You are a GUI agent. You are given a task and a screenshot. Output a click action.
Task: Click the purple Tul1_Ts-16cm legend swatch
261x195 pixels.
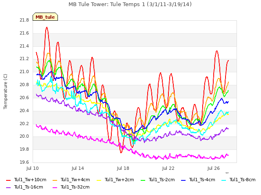[x=8, y=187]
